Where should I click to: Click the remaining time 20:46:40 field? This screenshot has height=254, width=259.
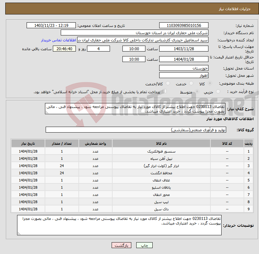[x=64, y=49]
